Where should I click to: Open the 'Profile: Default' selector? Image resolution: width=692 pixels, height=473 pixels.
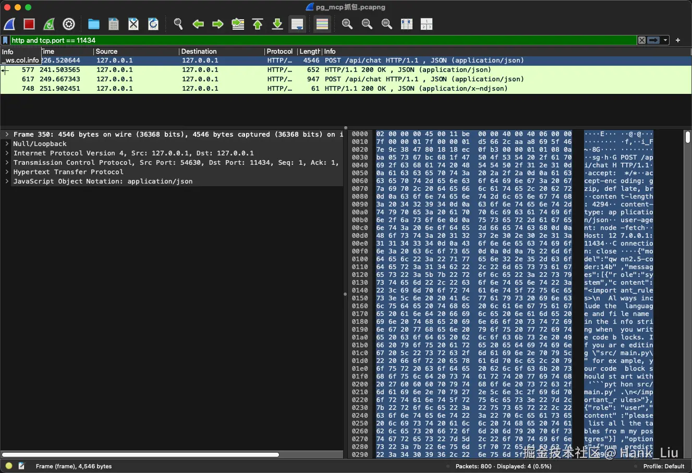tap(664, 466)
